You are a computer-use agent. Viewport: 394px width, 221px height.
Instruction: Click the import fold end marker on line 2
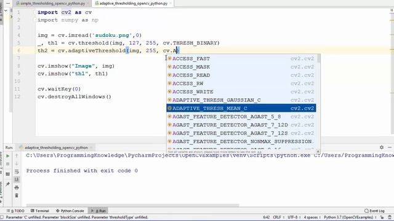tap(35, 20)
